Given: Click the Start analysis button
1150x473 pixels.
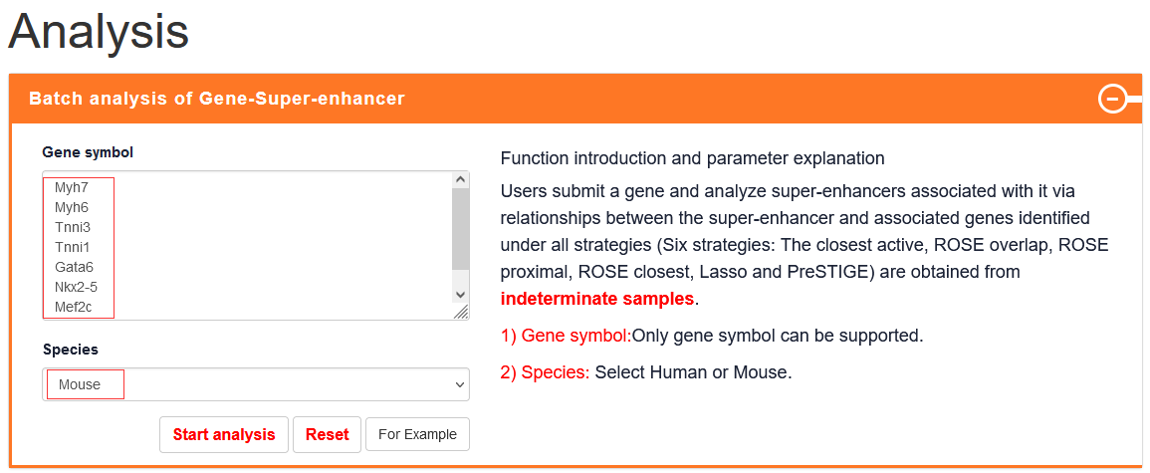Looking at the screenshot, I should pos(224,435).
